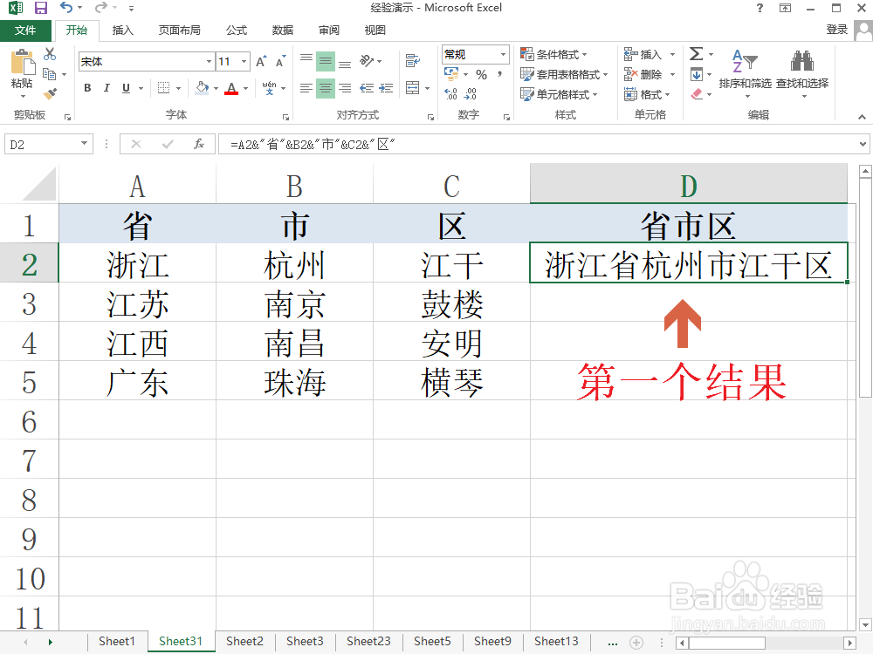
Task: Switch to 公式 Formulas tab
Action: pyautogui.click(x=237, y=31)
